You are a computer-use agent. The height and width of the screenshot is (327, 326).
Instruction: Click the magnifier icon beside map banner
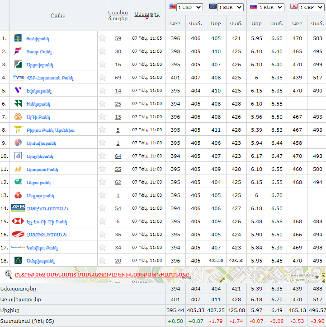pos(8,274)
